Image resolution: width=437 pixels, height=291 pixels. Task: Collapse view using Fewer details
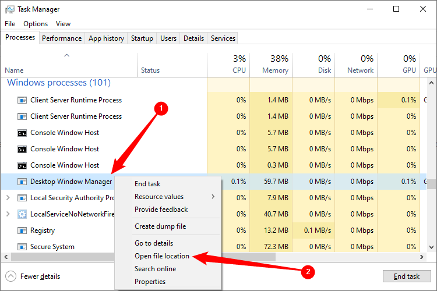40,276
